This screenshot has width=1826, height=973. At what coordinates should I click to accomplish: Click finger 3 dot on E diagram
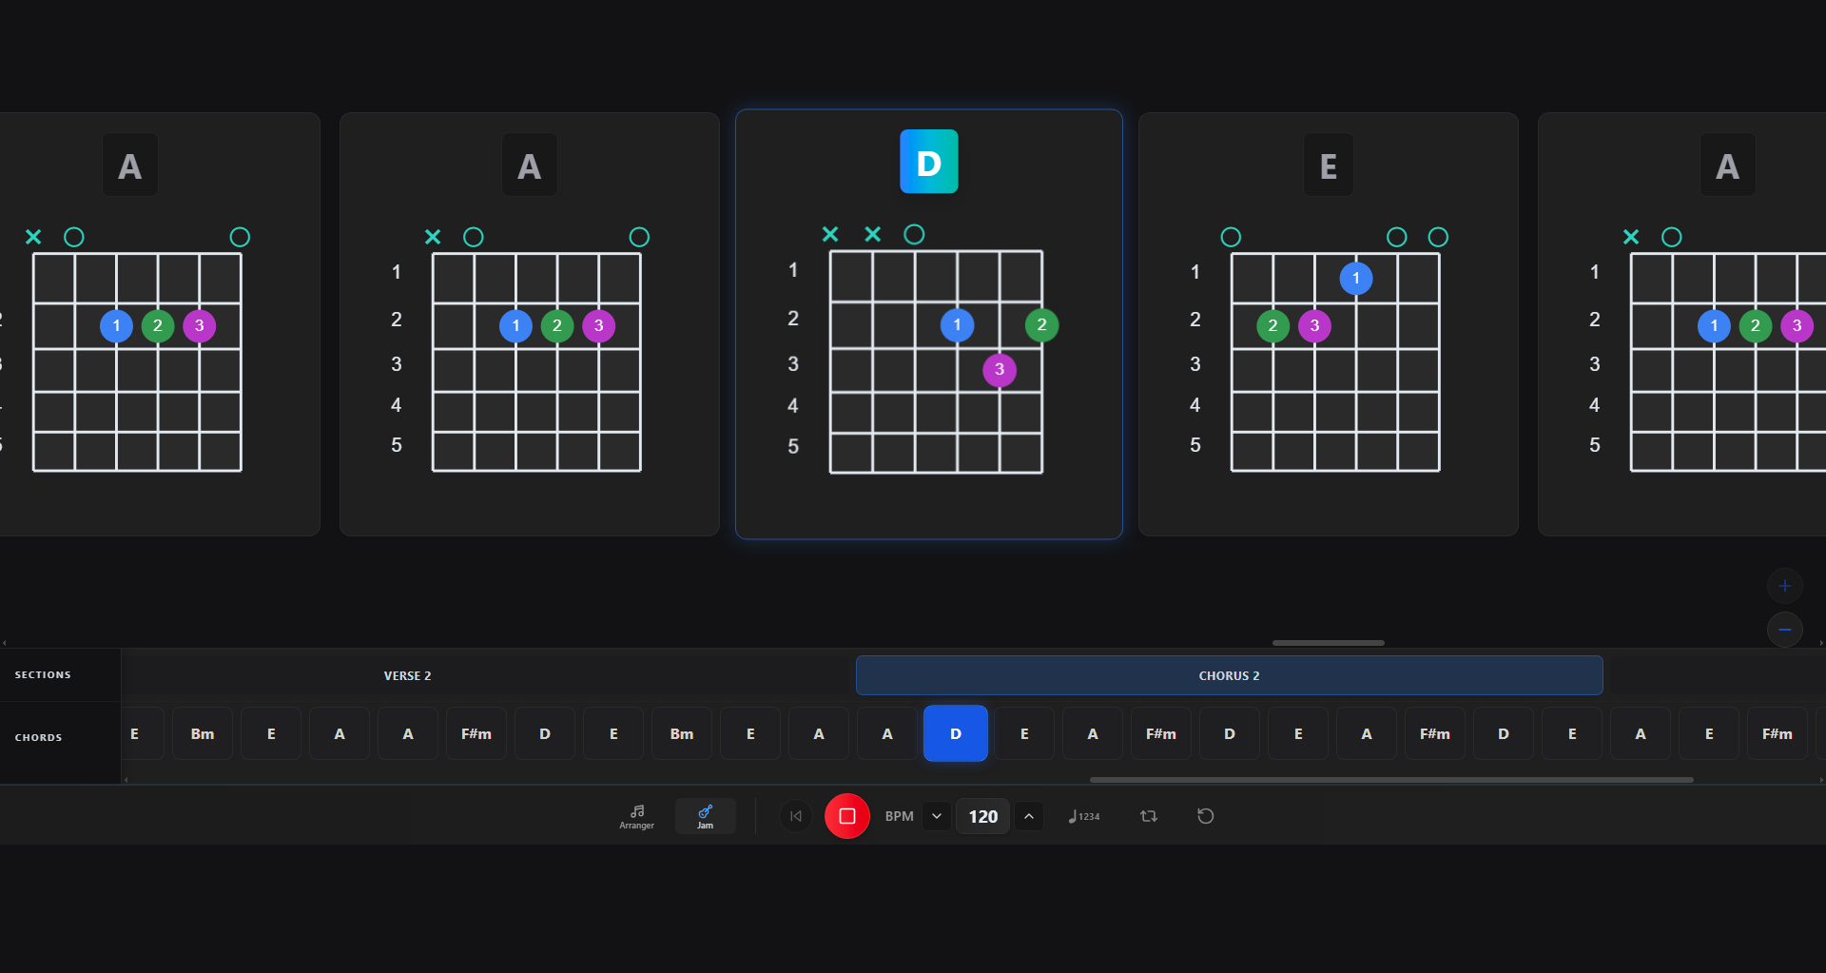click(x=1314, y=326)
